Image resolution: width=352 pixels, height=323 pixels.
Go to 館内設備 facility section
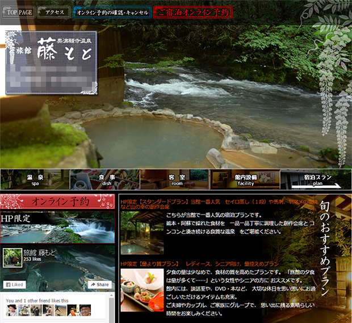[x=245, y=179]
